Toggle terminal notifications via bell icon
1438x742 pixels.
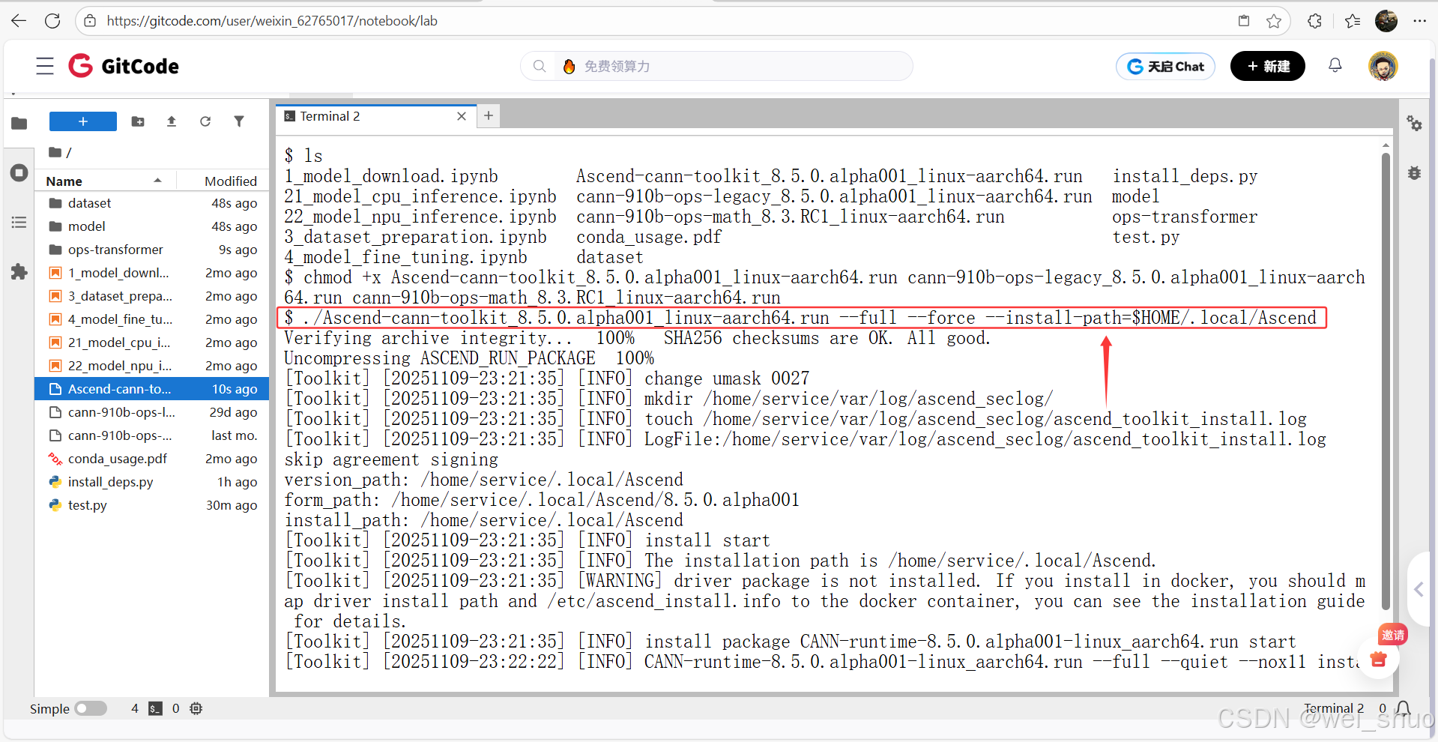1402,708
